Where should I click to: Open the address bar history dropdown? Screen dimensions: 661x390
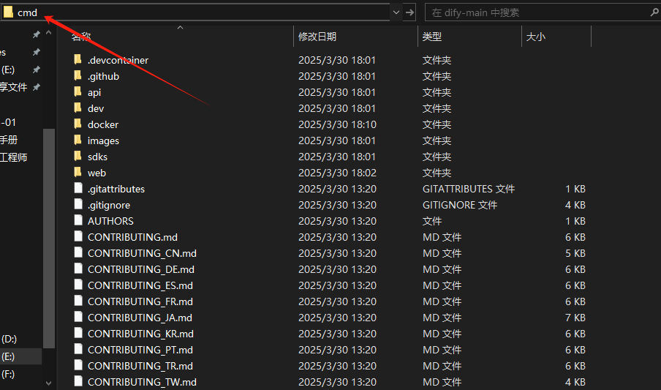tap(396, 12)
